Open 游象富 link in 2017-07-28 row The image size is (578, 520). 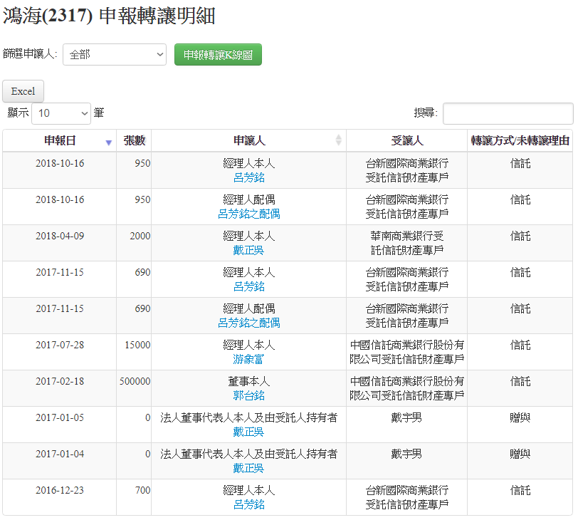pyautogui.click(x=248, y=360)
